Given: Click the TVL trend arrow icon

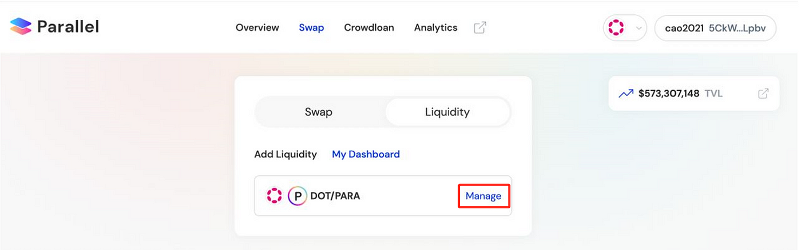Looking at the screenshot, I should click(x=626, y=94).
